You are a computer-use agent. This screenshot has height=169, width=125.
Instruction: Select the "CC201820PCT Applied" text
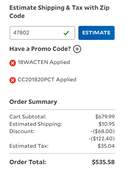click(x=47, y=80)
